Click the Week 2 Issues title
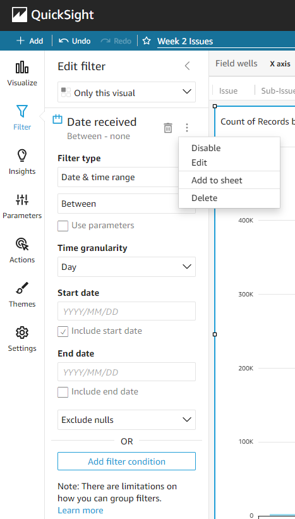The width and height of the screenshot is (295, 519). 185,41
